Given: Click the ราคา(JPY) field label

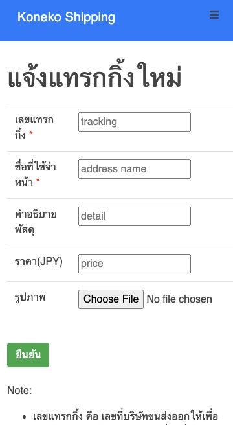Looking at the screenshot, I should (x=38, y=262).
